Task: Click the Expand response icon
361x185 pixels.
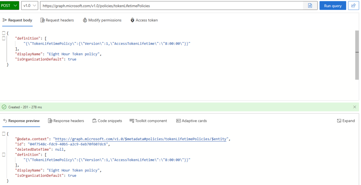Action: pyautogui.click(x=339, y=121)
